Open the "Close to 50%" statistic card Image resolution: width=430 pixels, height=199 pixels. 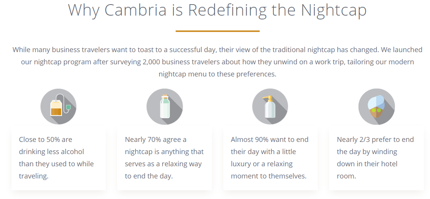point(58,158)
